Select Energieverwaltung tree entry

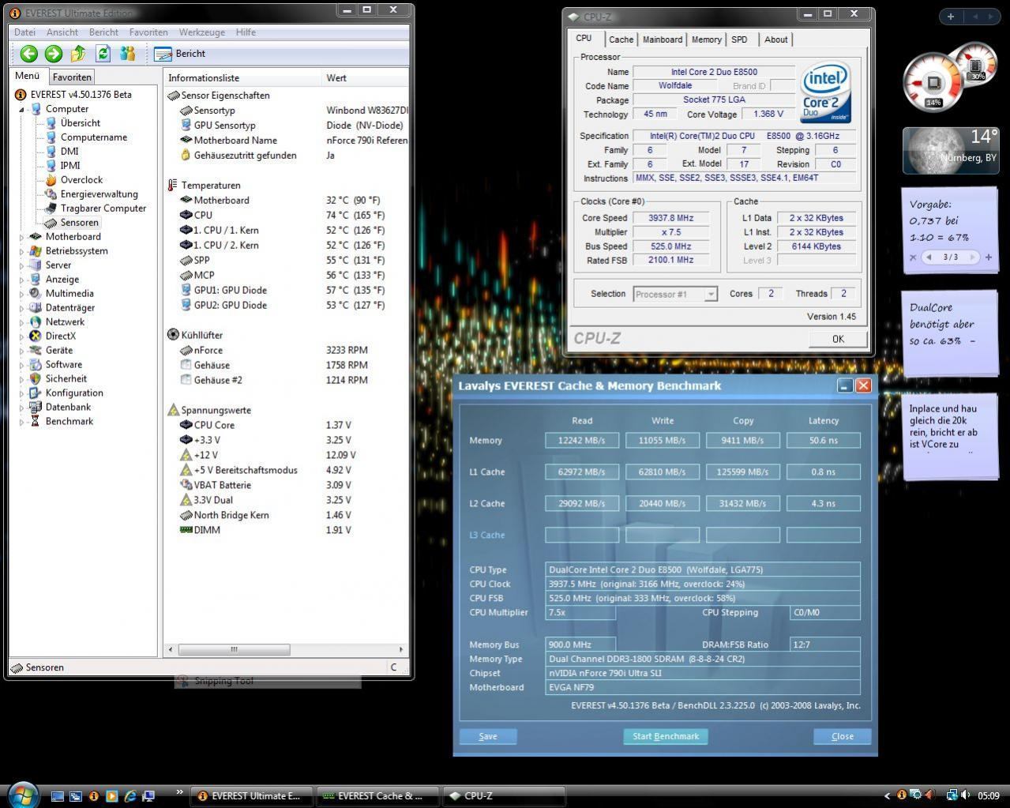99,194
